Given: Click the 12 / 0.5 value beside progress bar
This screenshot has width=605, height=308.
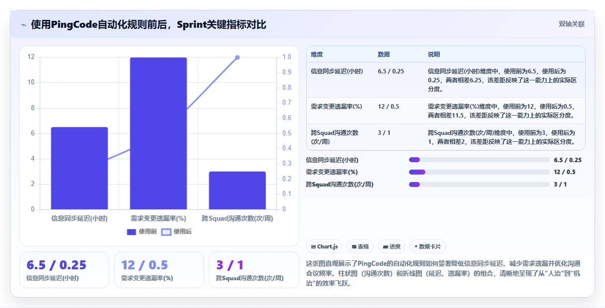Looking at the screenshot, I should click(x=565, y=172).
